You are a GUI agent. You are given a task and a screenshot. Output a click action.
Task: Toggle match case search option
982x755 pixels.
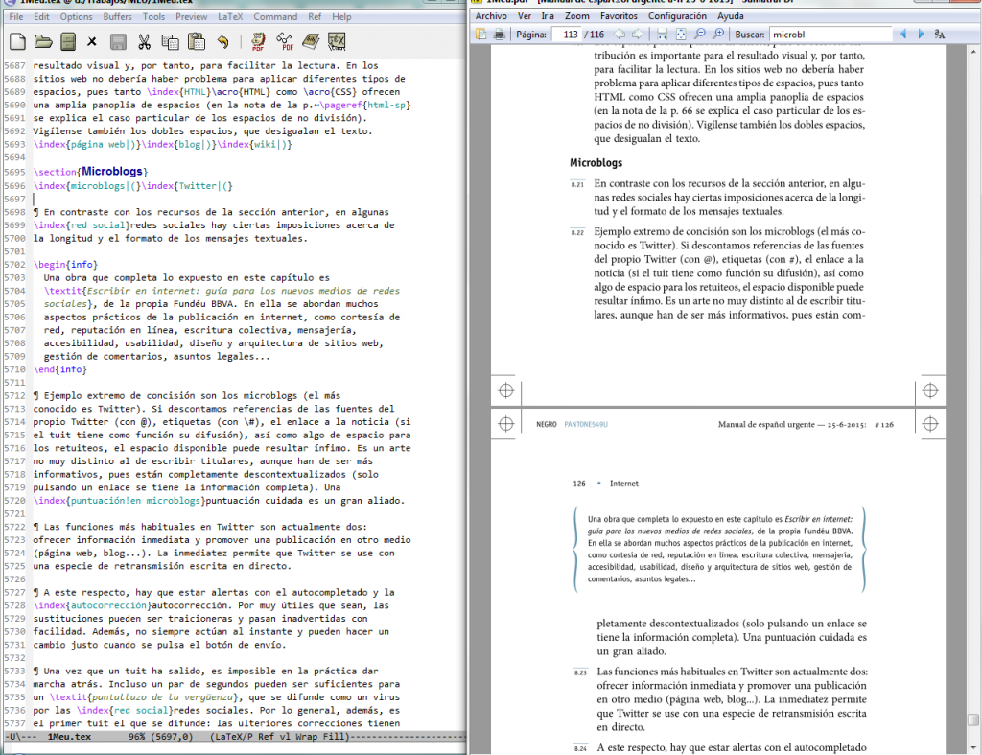[940, 35]
